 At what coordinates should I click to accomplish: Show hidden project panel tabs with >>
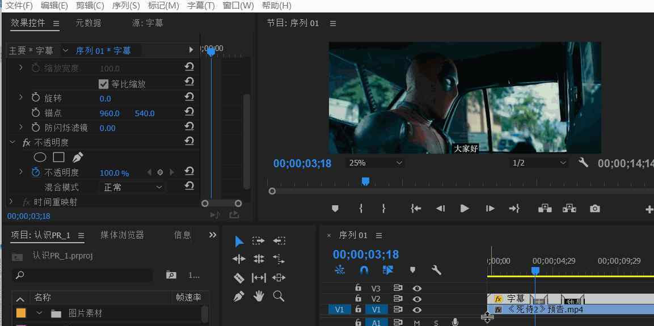click(x=213, y=235)
